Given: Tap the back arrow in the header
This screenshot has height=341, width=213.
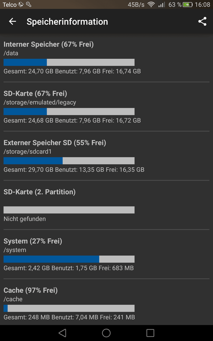Looking at the screenshot, I should 12,21.
